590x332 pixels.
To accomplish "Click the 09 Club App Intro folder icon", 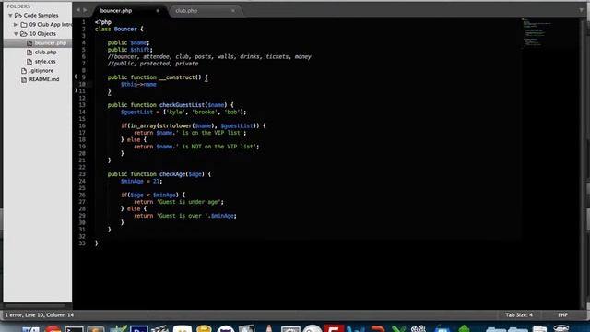I will 24,25.
